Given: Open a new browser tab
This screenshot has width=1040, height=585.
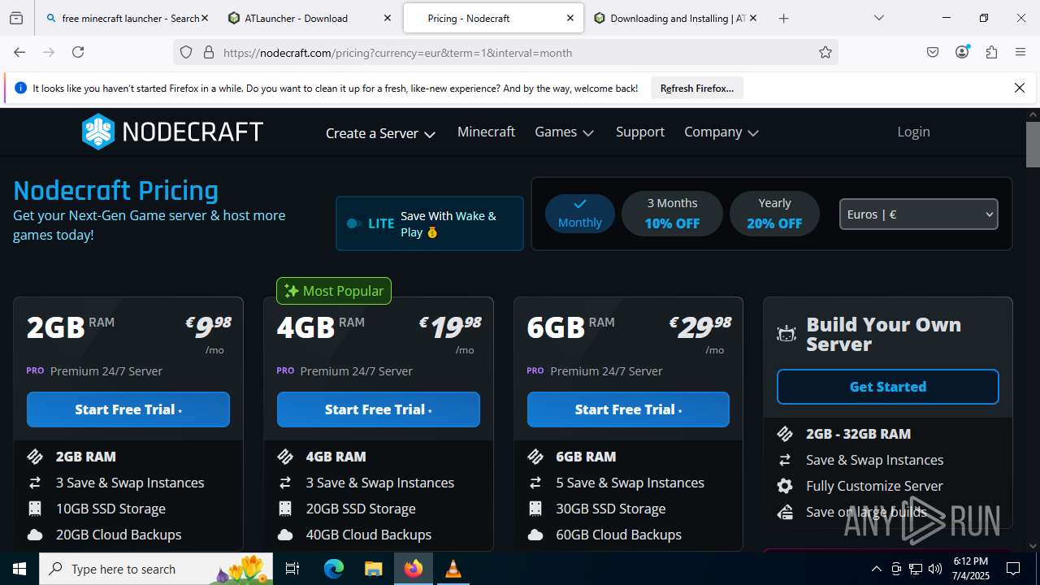Looking at the screenshot, I should (x=783, y=18).
